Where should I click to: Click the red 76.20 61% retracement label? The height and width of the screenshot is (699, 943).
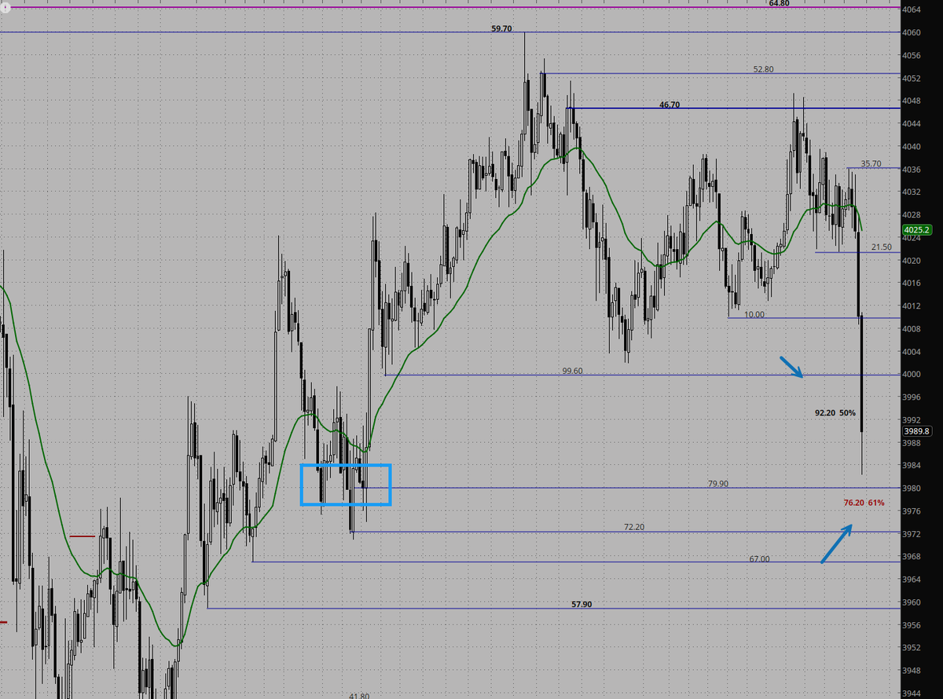point(864,503)
